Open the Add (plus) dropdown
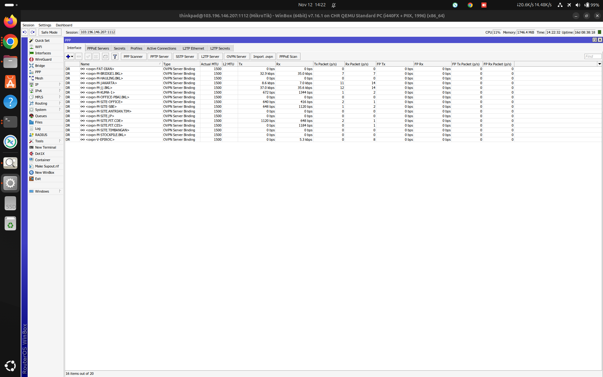Viewport: 603px width, 377px height. pos(70,57)
